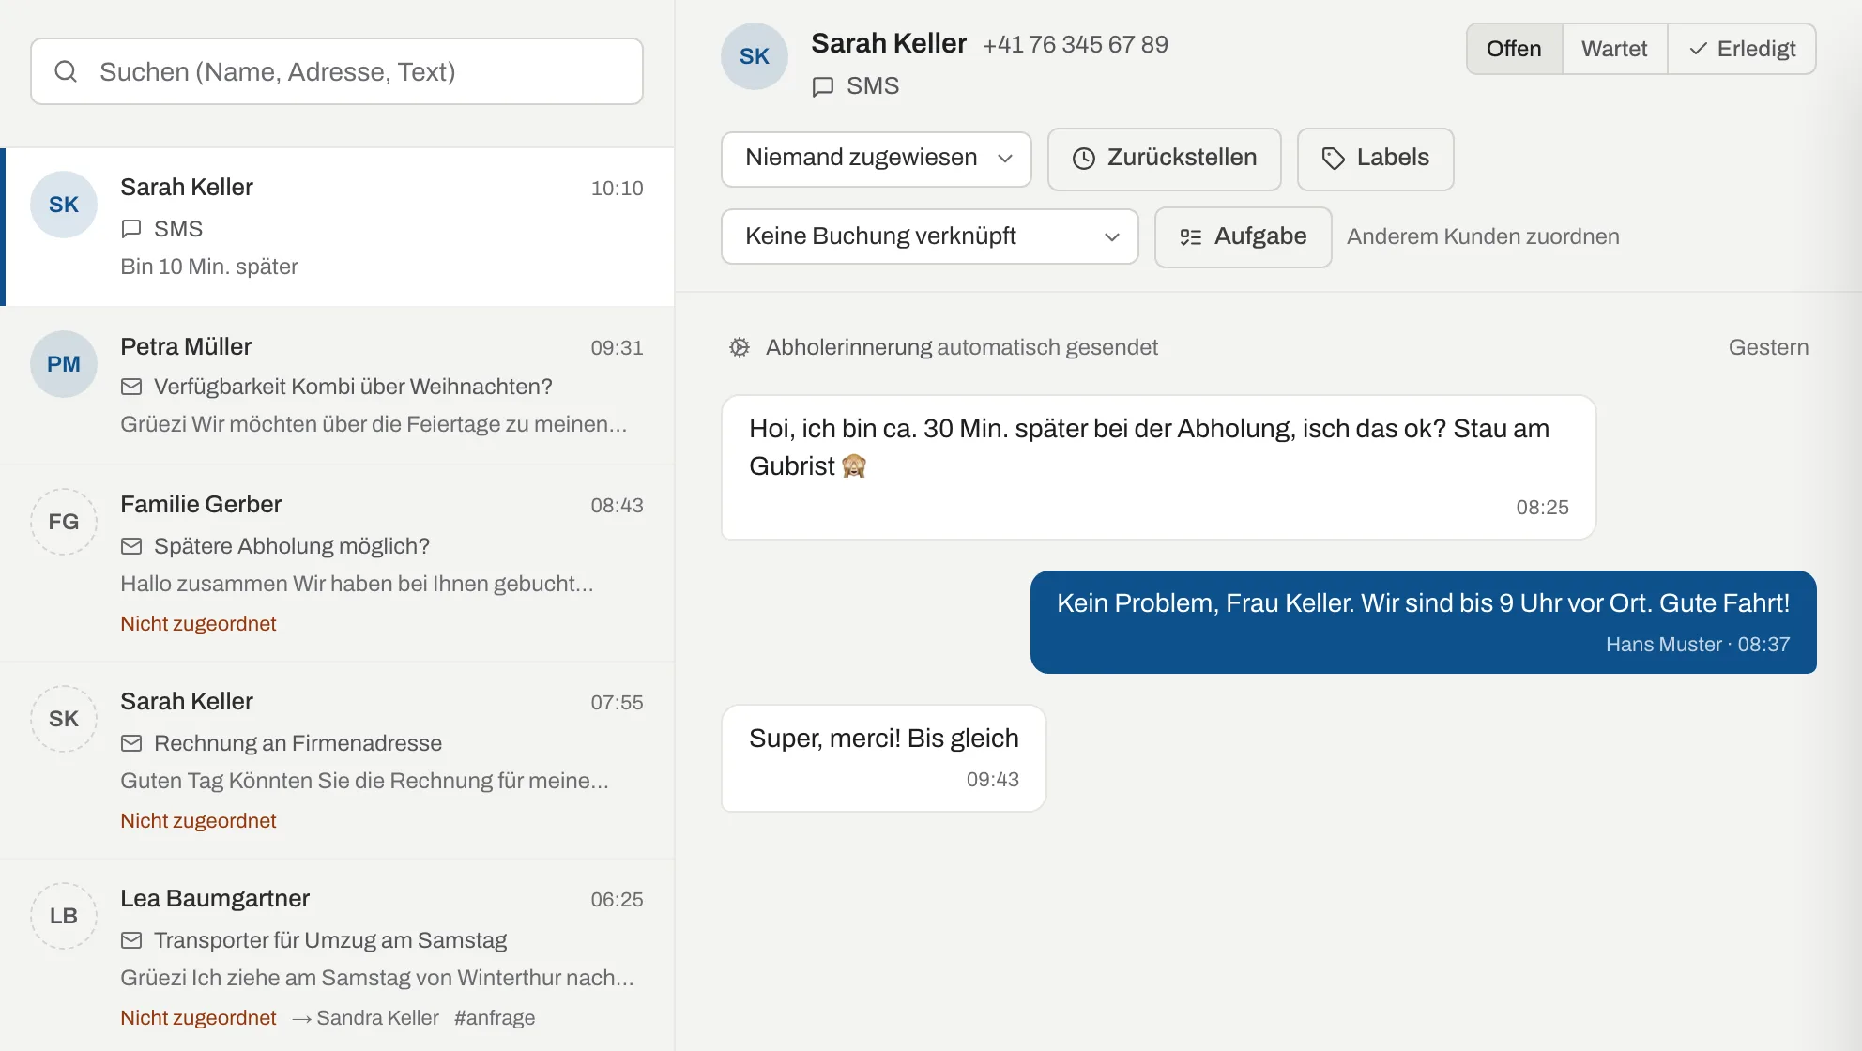Click the 'Hans Muster · 08:37' sender line
This screenshot has height=1051, width=1862.
point(1697,645)
